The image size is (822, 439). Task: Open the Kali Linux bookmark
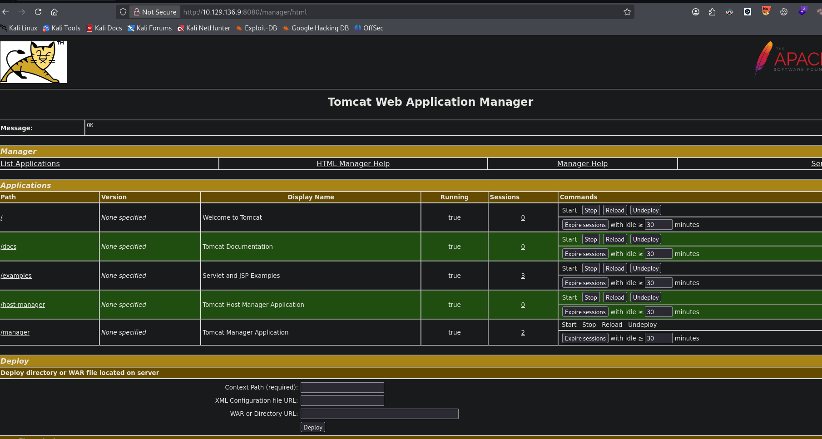pos(19,28)
